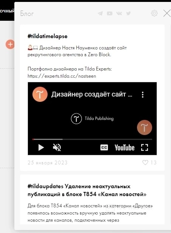The height and width of the screenshot is (233, 171).
Task: Open the Twitter icon in blog header
Action: pos(128,13)
